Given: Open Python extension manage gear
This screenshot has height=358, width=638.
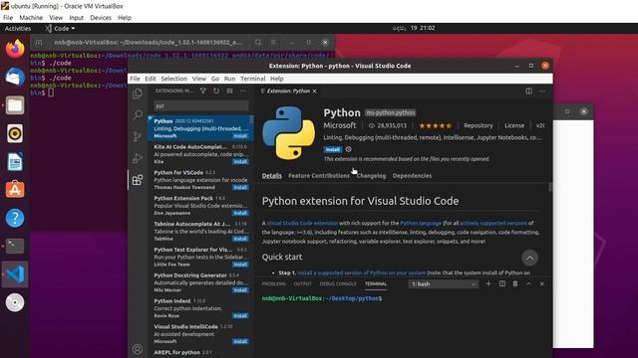Looking at the screenshot, I should click(x=349, y=149).
